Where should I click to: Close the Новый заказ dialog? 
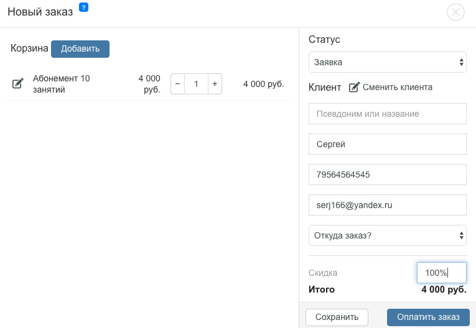(455, 12)
